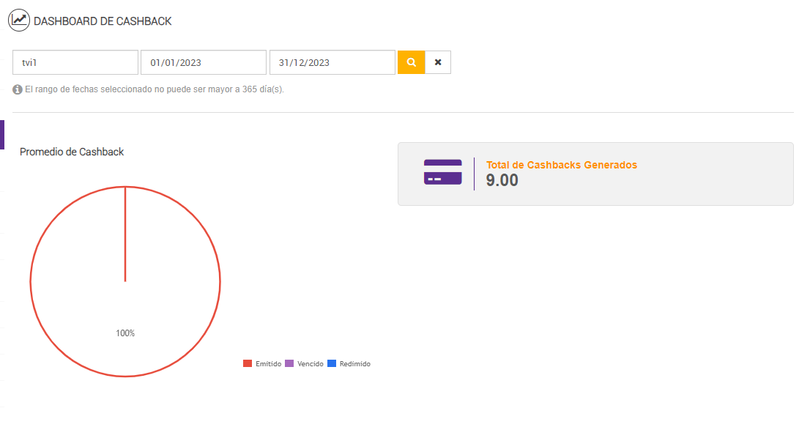Click the Redimido legend label
The width and height of the screenshot is (799, 430).
[355, 364]
